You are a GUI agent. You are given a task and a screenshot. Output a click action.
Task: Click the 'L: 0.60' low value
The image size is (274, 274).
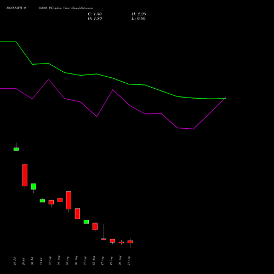pyautogui.click(x=139, y=19)
